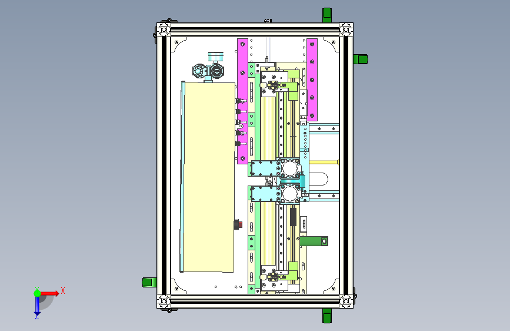510x331 pixels.
Task: Select the right magenta mounting bar
Action: click(312, 80)
